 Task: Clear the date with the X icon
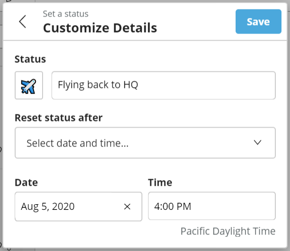pos(127,207)
